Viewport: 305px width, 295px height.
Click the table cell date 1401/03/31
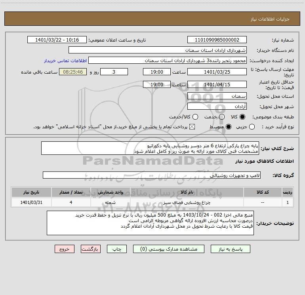click(31, 202)
